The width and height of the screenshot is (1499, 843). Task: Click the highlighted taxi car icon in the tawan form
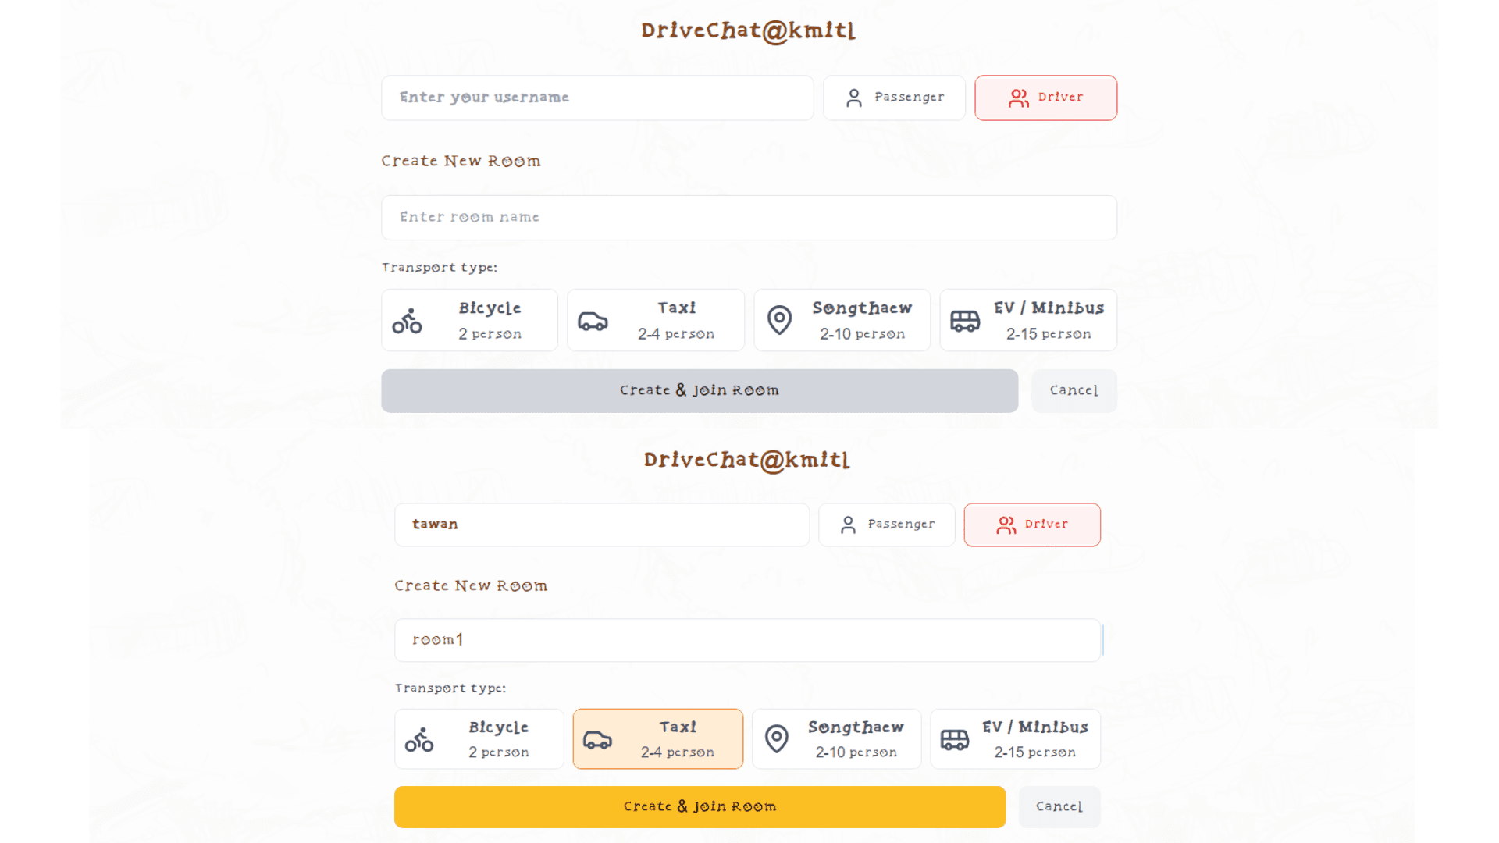coord(597,740)
